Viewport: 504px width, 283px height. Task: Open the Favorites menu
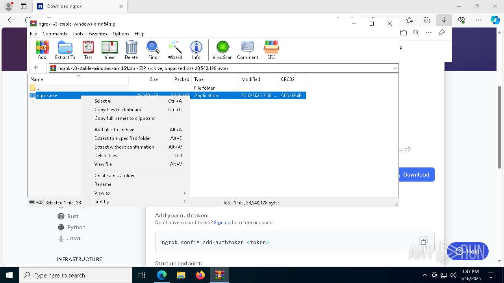click(x=98, y=34)
